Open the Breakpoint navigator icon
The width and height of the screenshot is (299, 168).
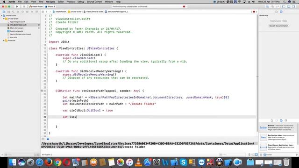32,12
